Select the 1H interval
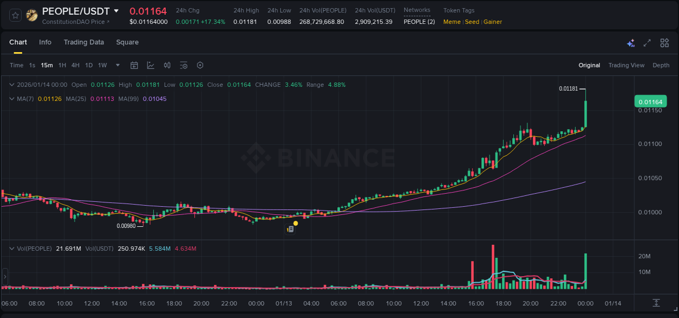Viewport: 679px width, 318px height. (x=62, y=65)
